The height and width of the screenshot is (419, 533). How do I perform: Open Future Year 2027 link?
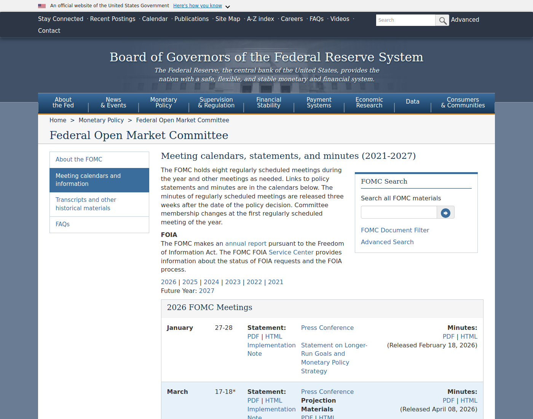click(x=207, y=291)
